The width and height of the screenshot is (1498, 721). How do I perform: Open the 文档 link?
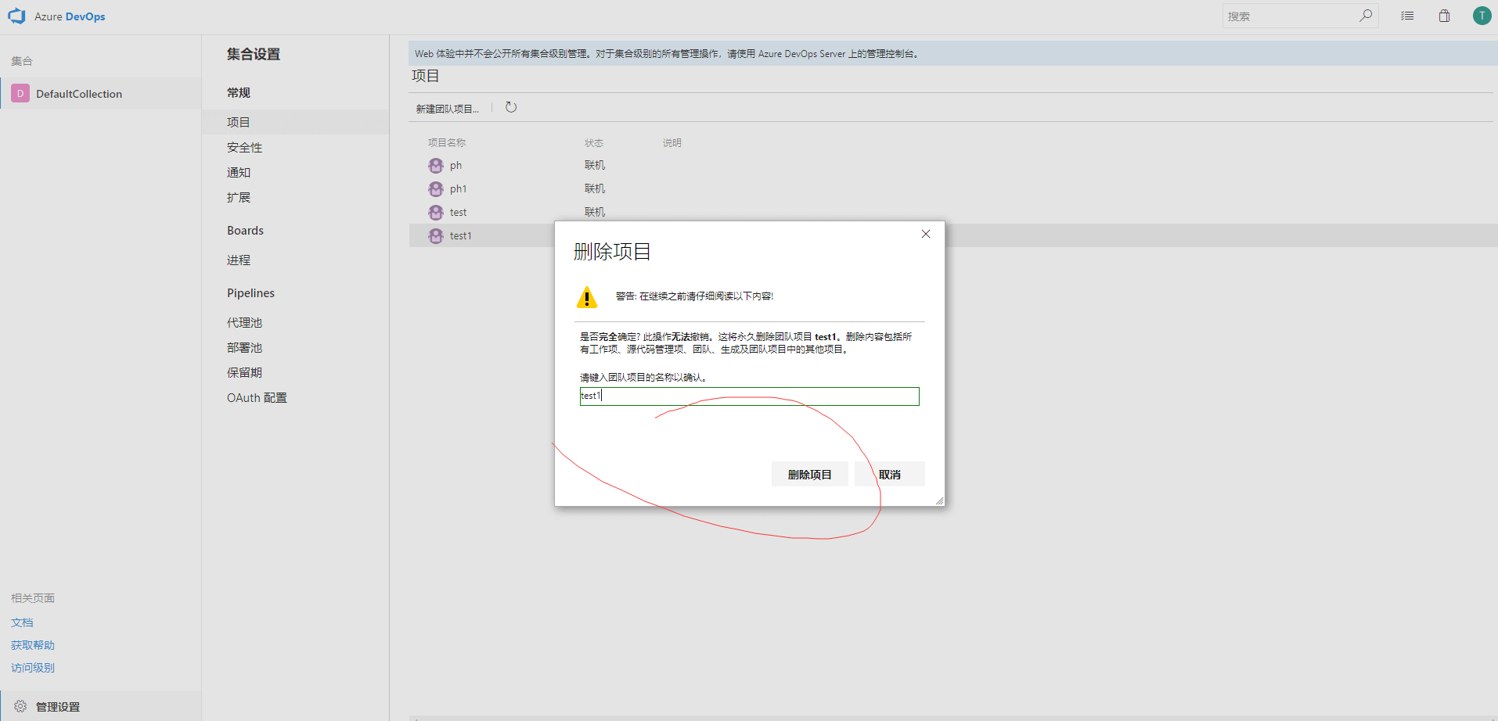[22, 622]
